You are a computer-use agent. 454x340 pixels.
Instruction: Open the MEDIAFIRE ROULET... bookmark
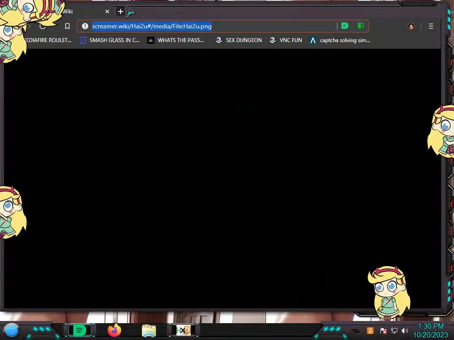pyautogui.click(x=48, y=40)
